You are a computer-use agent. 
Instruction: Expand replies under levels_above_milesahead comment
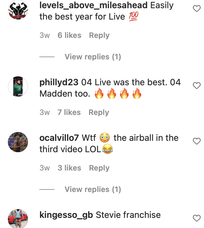(x=93, y=57)
